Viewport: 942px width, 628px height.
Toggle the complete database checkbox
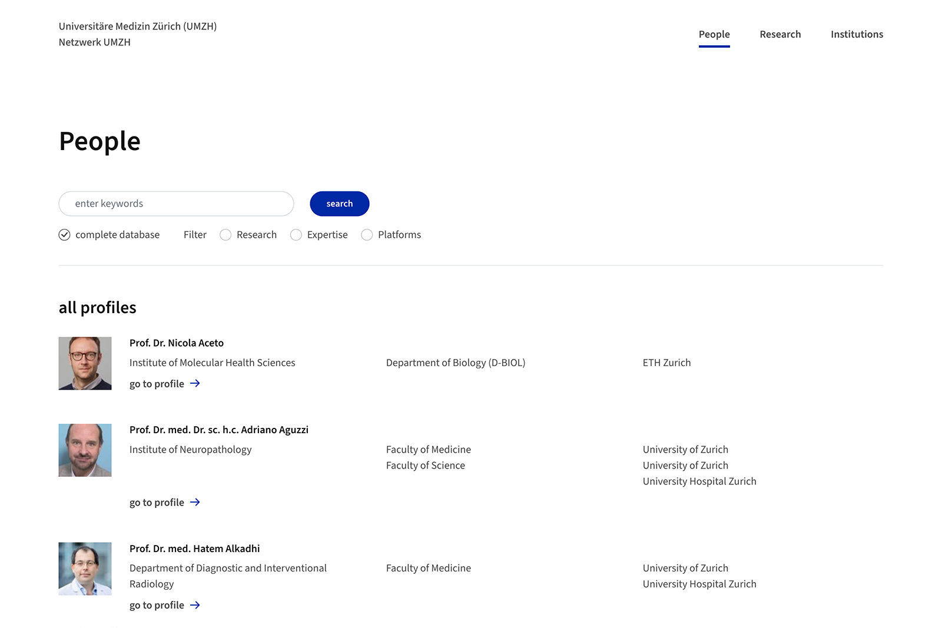tap(65, 235)
